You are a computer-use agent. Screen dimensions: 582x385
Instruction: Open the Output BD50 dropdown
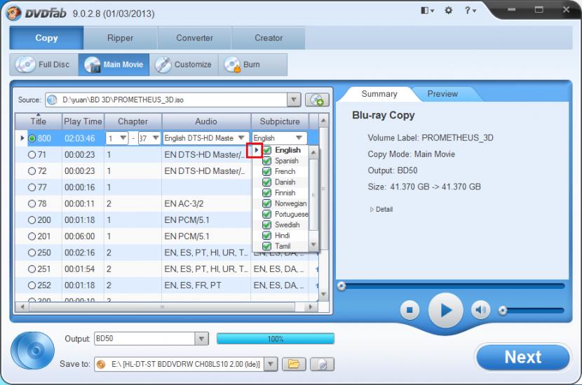[x=201, y=339]
